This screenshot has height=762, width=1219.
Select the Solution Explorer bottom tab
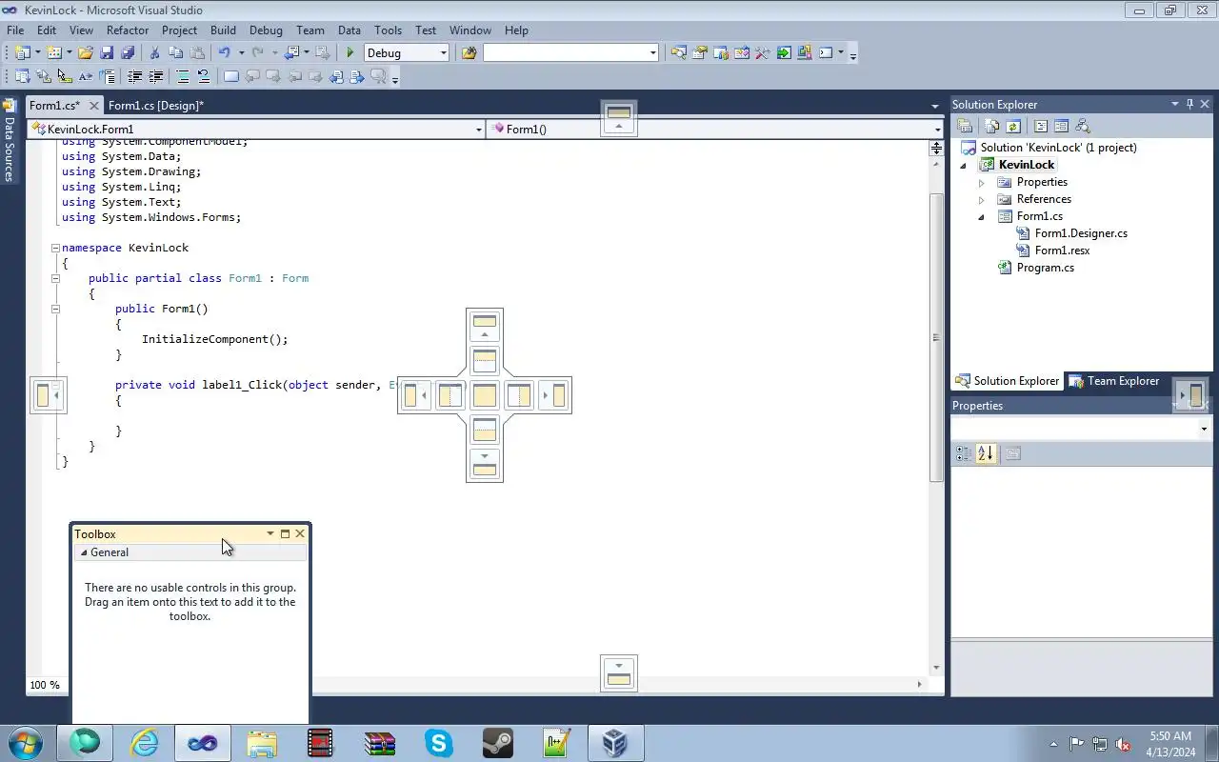(x=1007, y=381)
